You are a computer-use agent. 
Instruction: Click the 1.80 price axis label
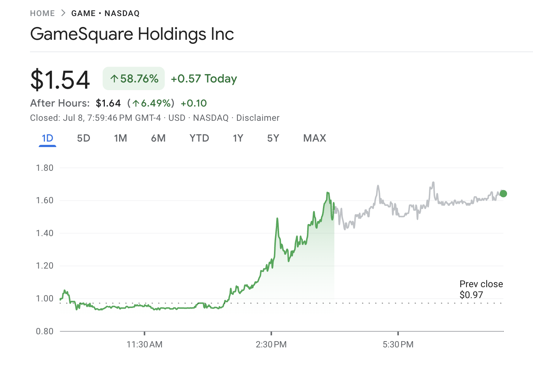(44, 167)
